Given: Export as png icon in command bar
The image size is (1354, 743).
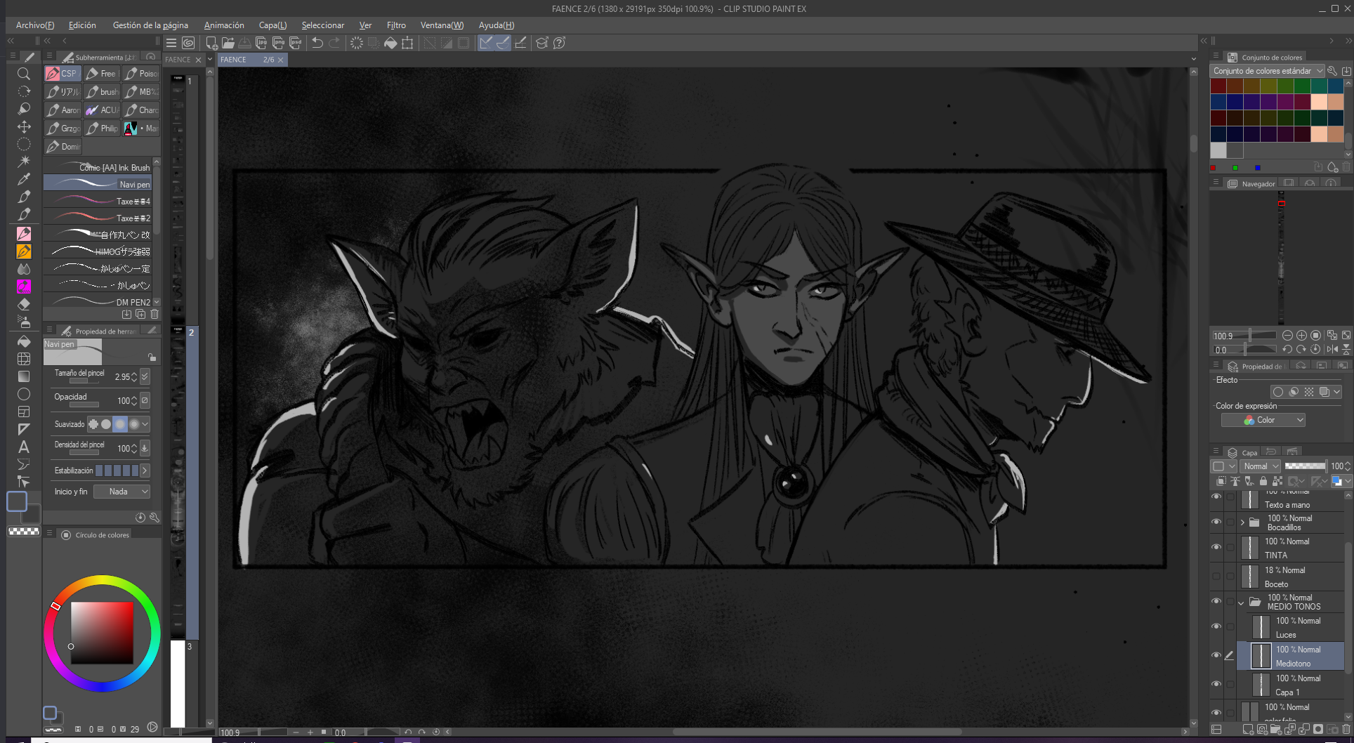Looking at the screenshot, I should 278,43.
